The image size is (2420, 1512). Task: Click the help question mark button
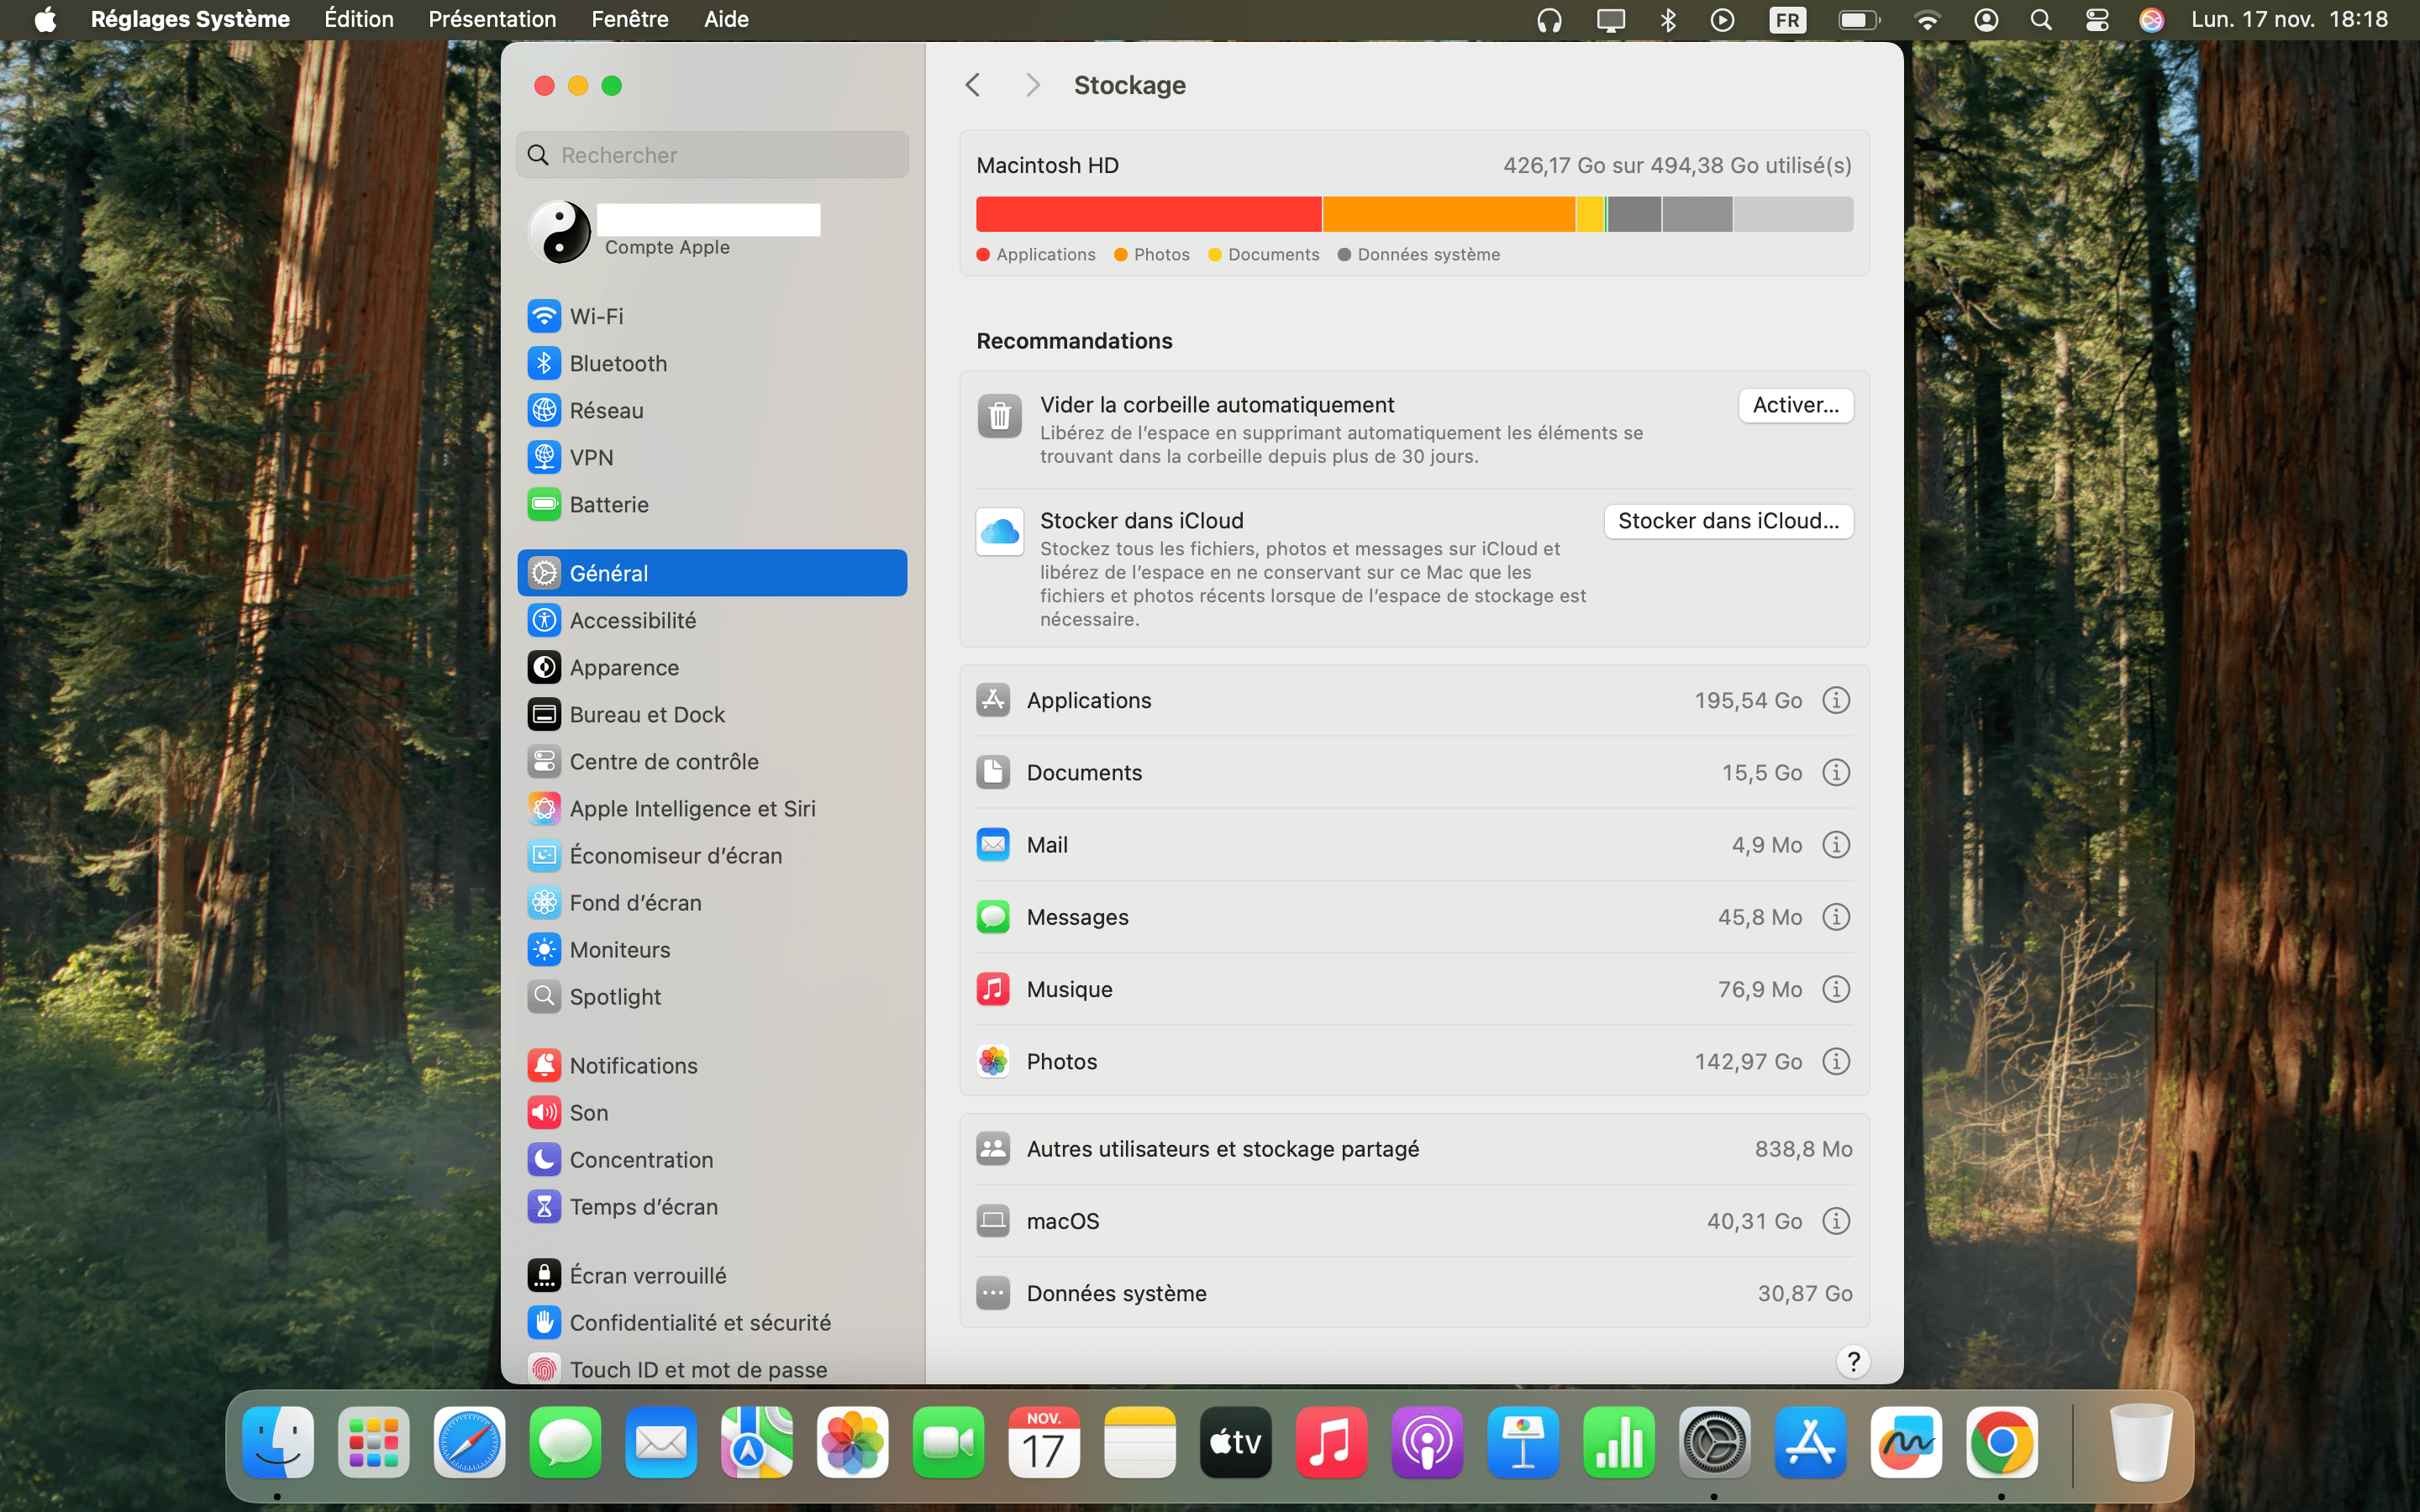click(1853, 1361)
